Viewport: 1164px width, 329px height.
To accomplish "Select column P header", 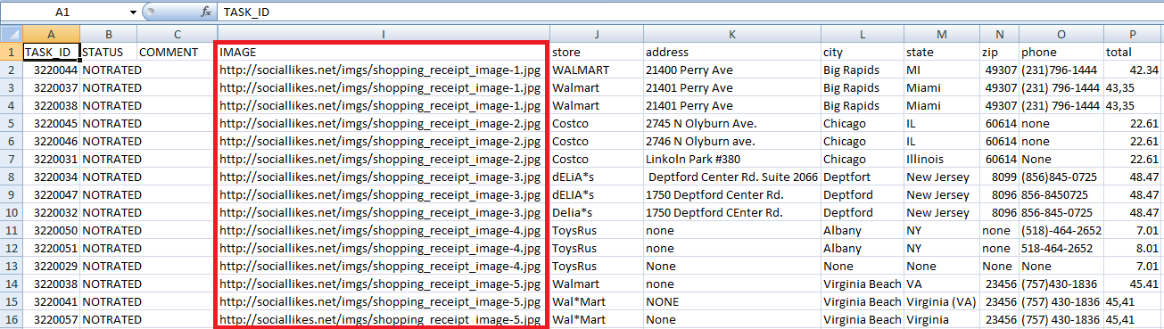I will [x=1134, y=34].
